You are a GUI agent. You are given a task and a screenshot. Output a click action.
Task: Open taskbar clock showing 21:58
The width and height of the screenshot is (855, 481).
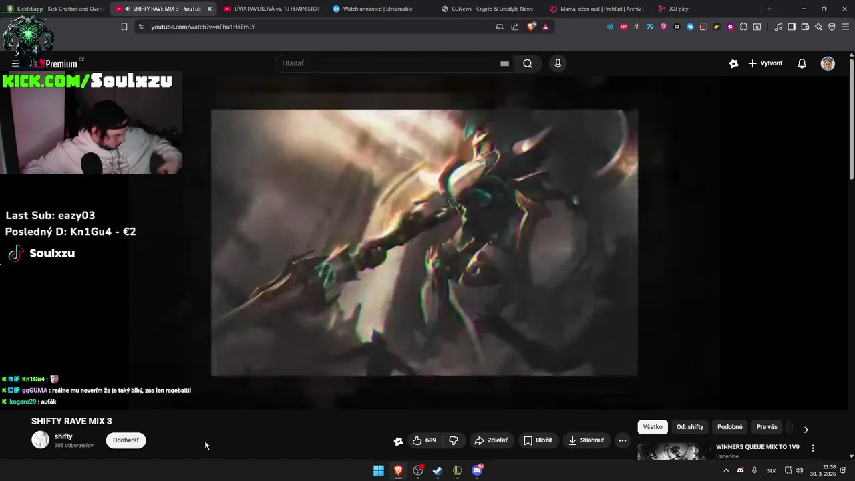pos(823,470)
